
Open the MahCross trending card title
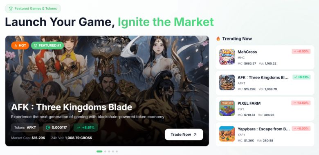[x=247, y=52]
